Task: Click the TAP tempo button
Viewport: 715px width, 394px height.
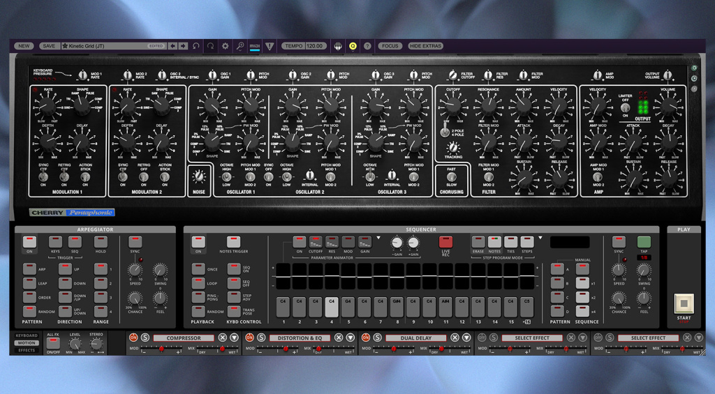Action: coord(644,242)
